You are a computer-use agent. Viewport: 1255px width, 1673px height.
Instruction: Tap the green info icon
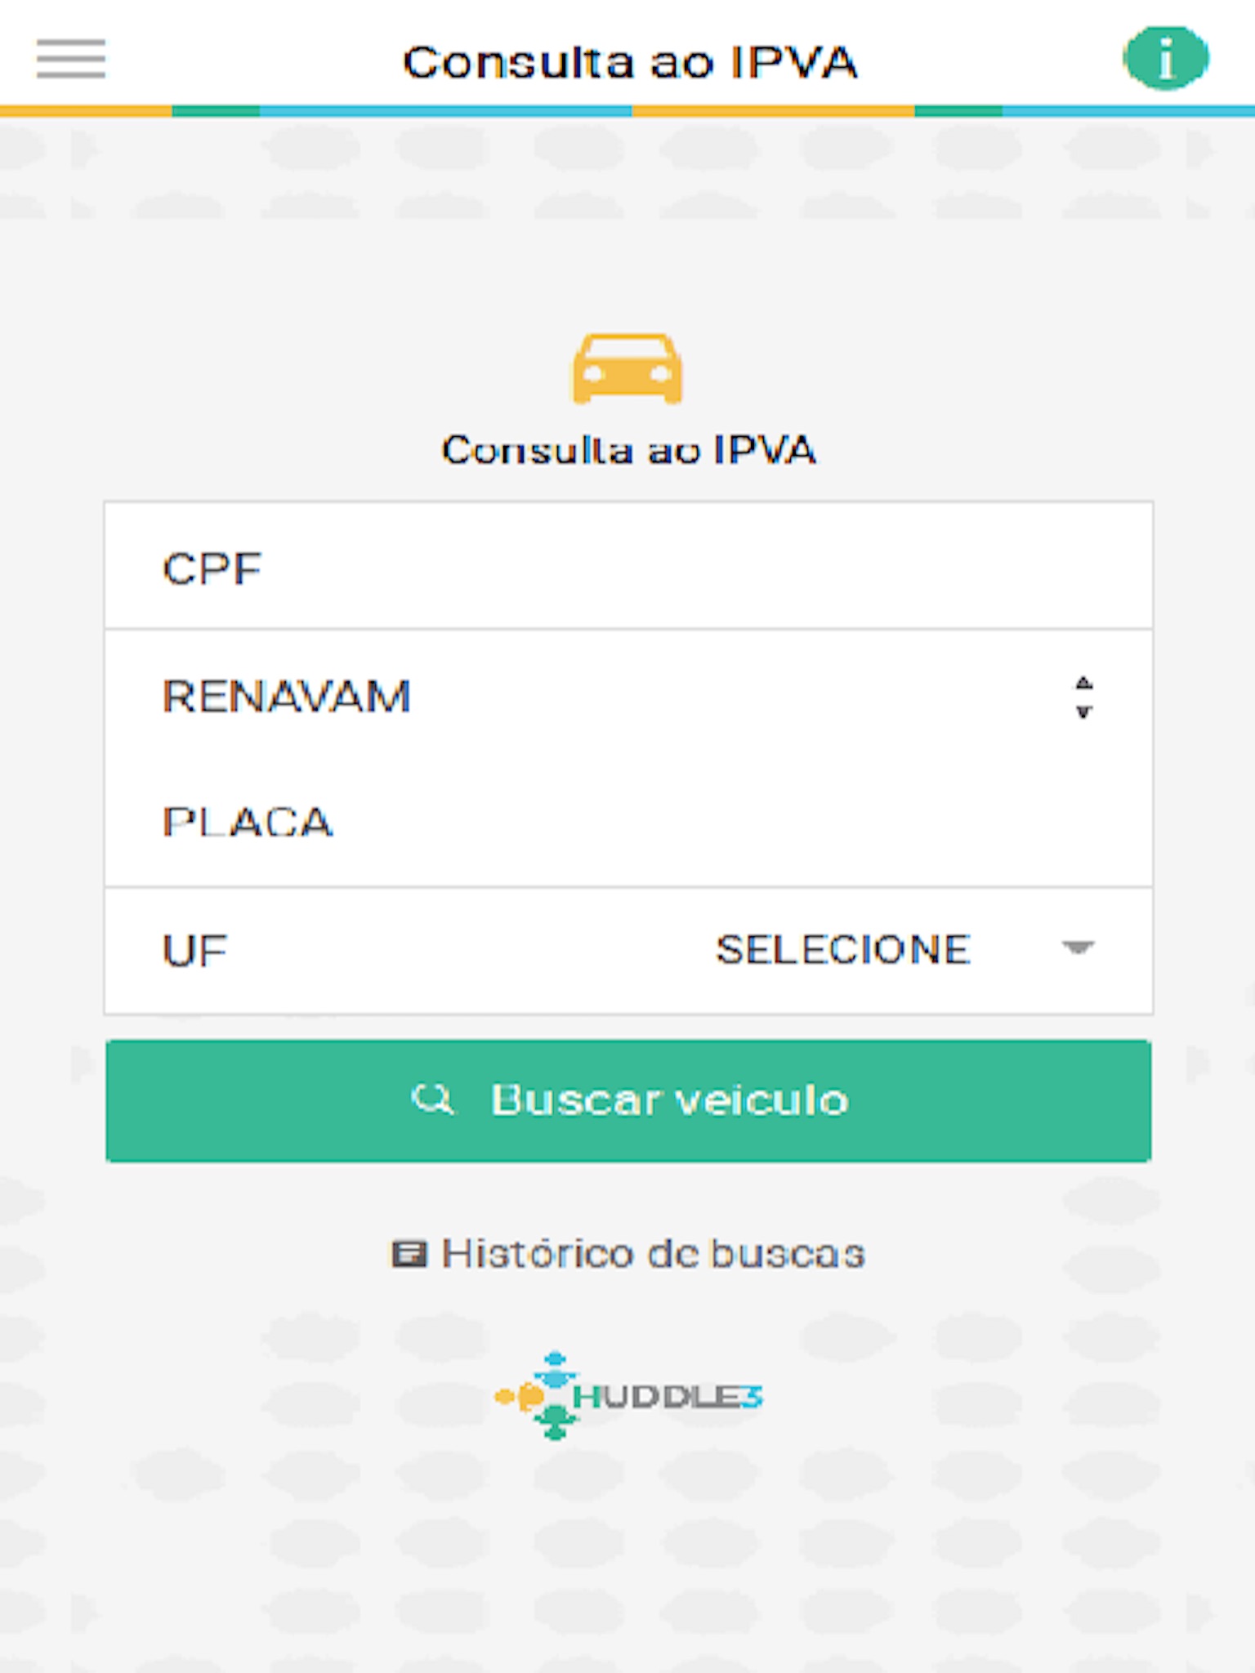[1166, 59]
